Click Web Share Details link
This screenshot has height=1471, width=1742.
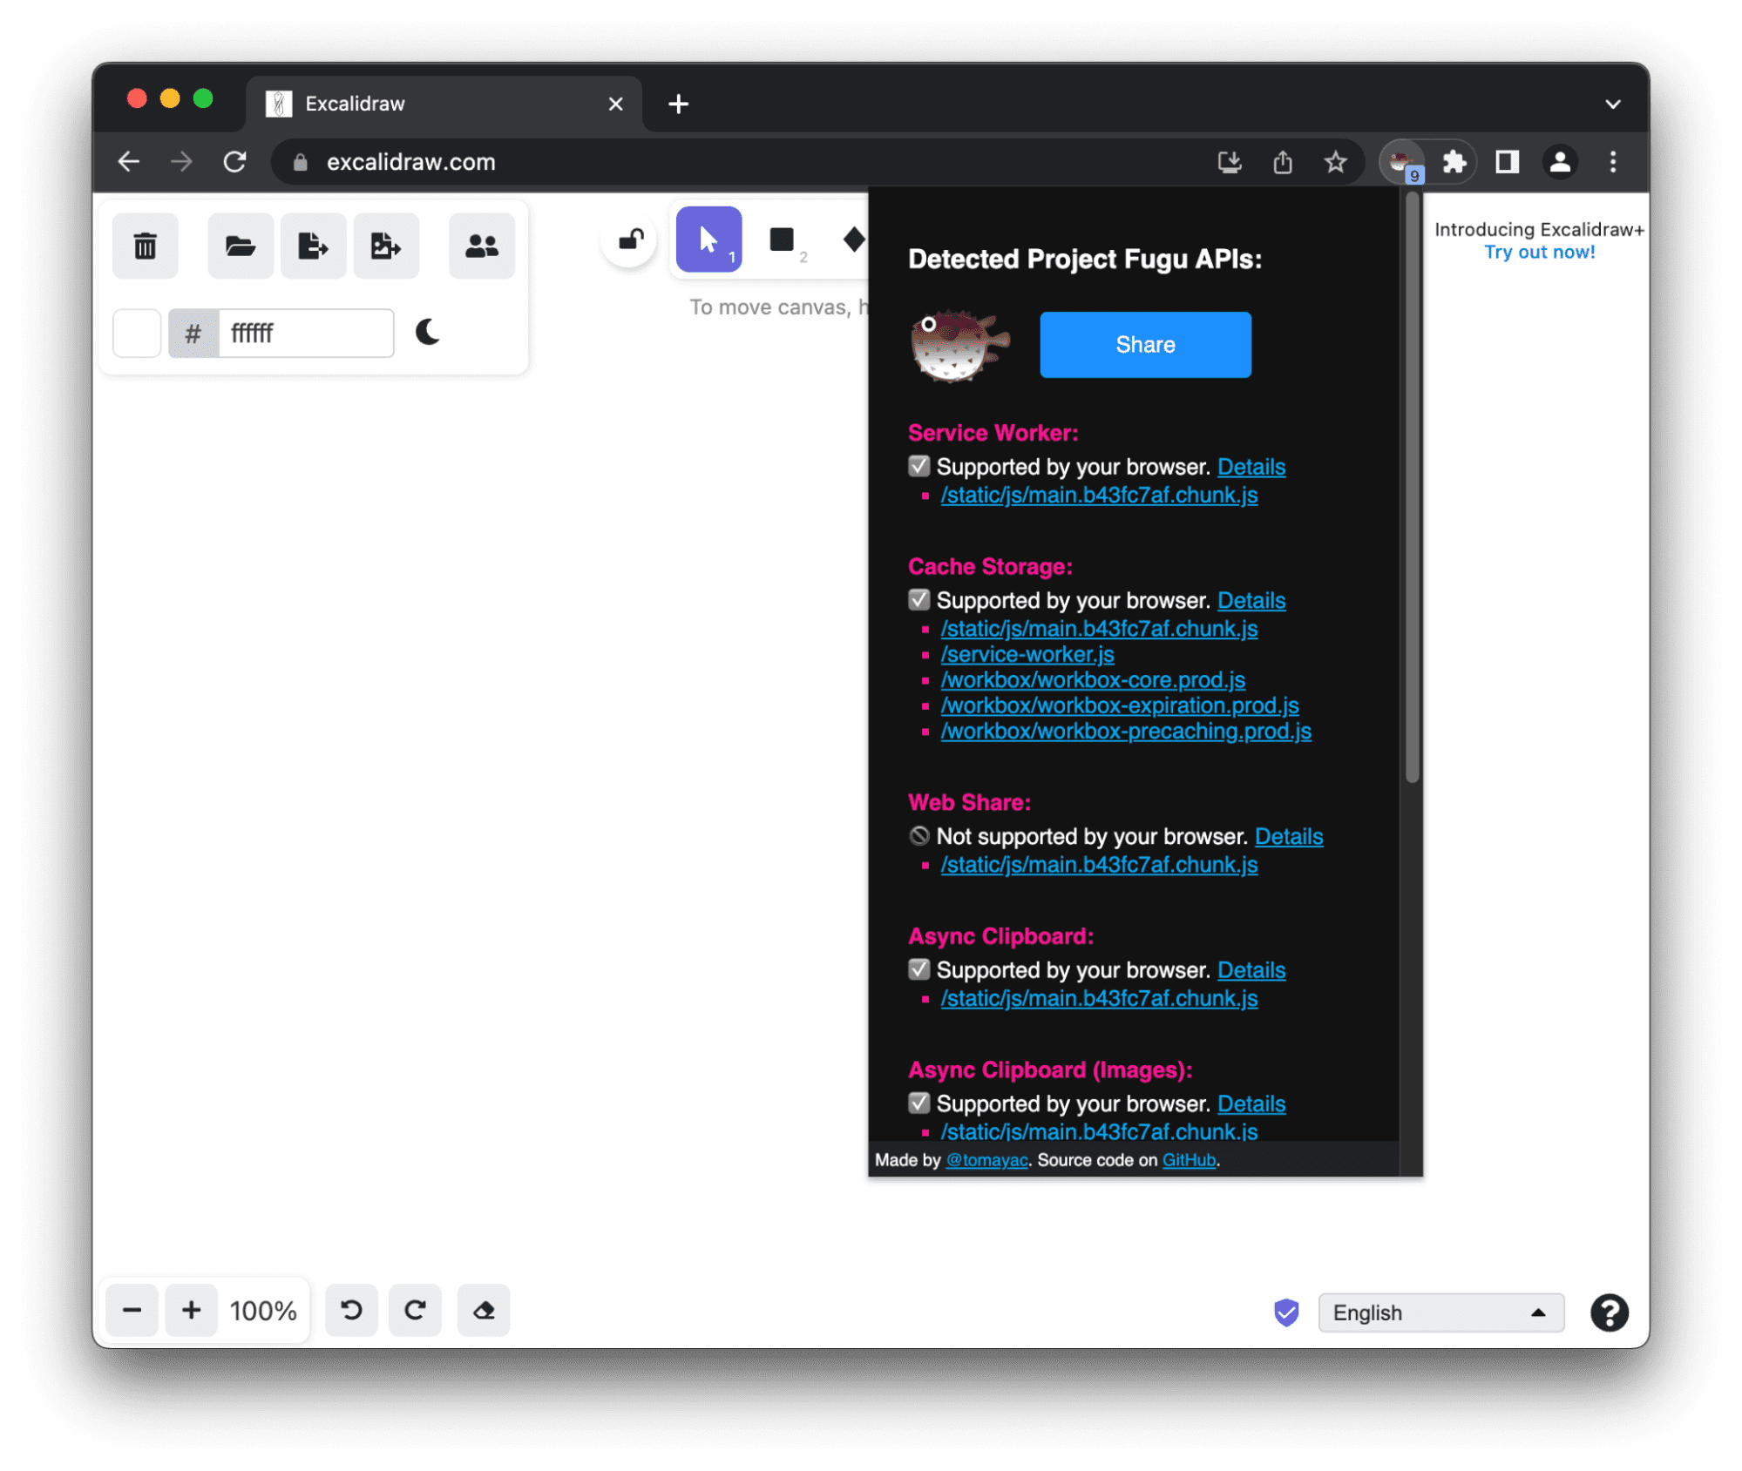[x=1288, y=834]
